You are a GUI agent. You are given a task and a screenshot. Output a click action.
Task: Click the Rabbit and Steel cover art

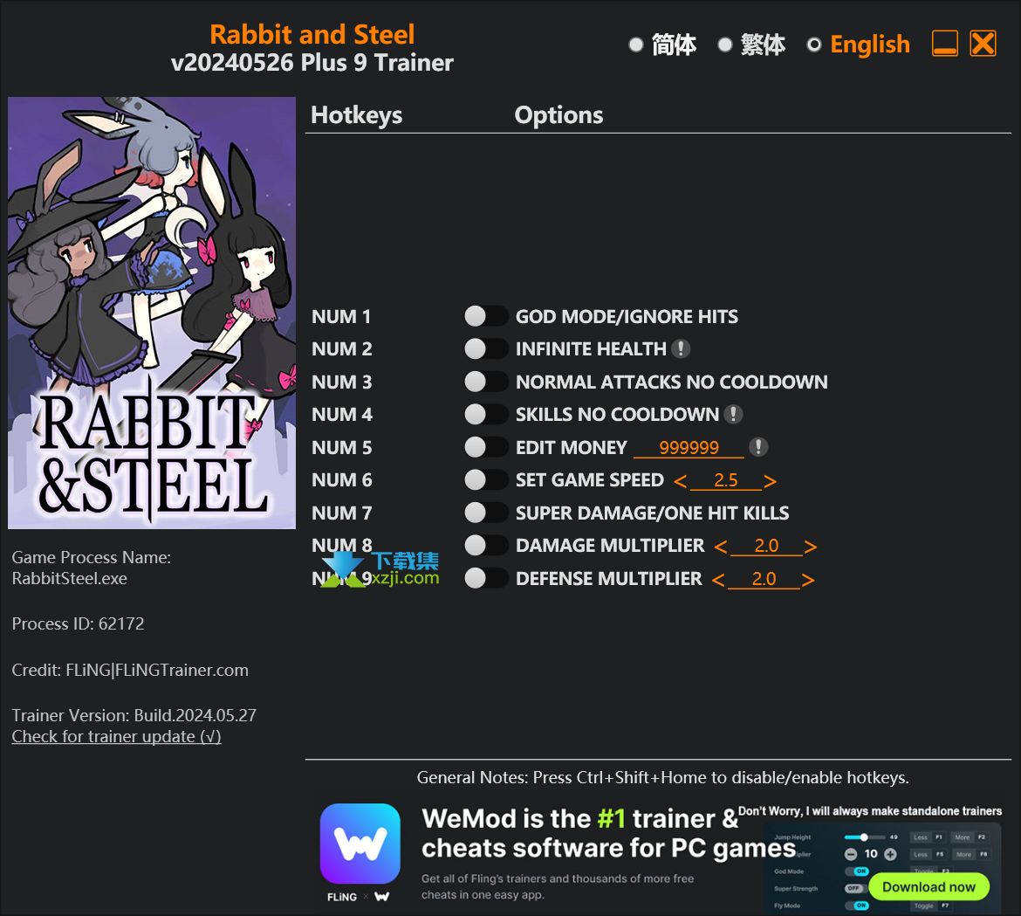(152, 313)
